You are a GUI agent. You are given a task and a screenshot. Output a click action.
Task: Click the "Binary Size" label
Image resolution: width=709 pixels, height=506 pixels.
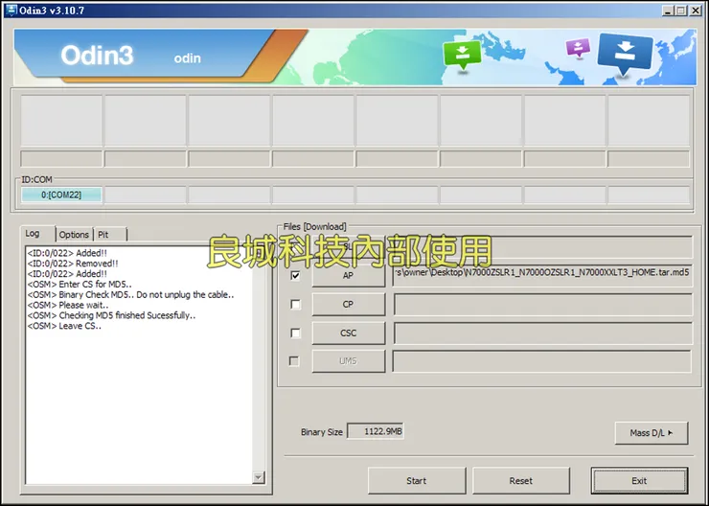[x=322, y=432]
